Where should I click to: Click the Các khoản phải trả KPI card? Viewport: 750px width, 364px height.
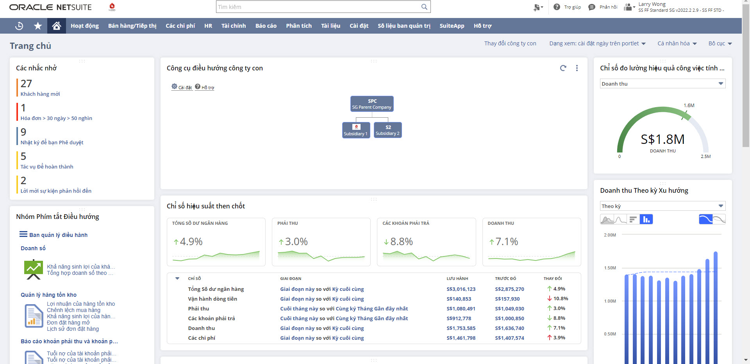427,242
